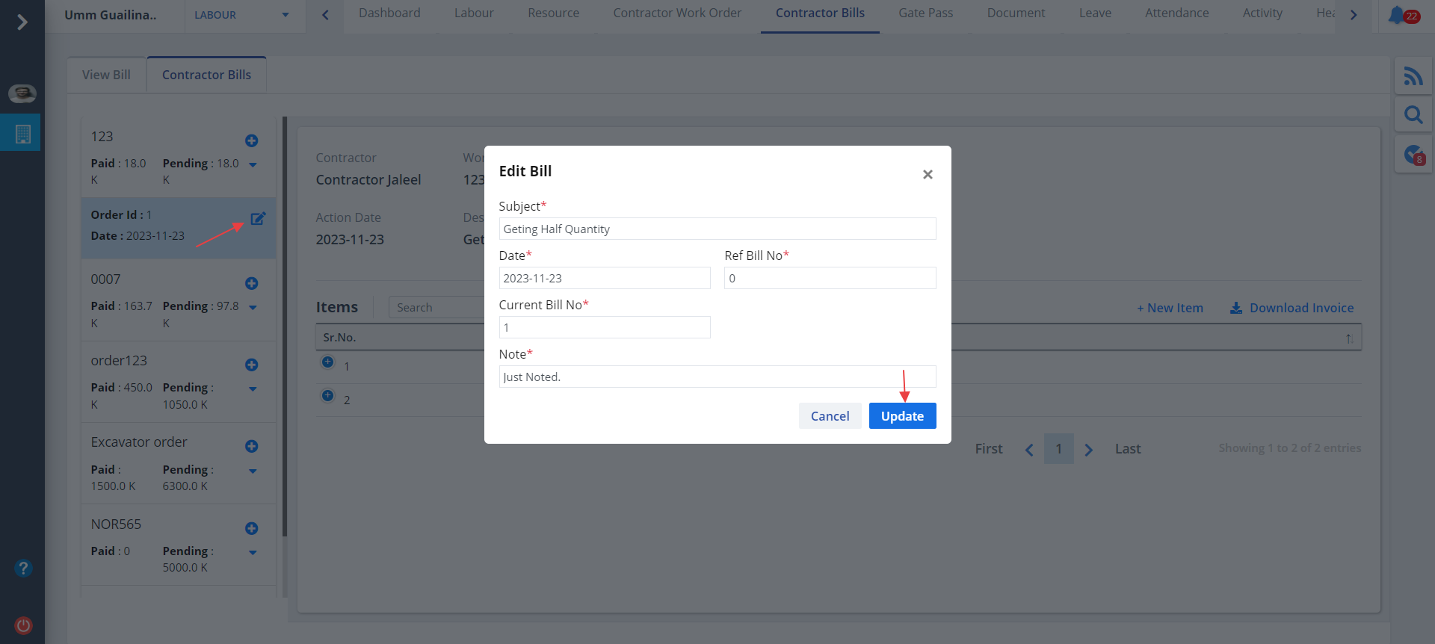Expand the 0007 order dropdown arrow

253,308
